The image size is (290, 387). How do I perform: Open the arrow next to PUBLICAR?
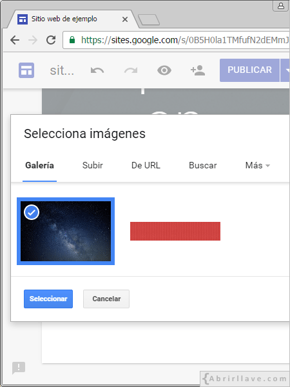coord(285,70)
